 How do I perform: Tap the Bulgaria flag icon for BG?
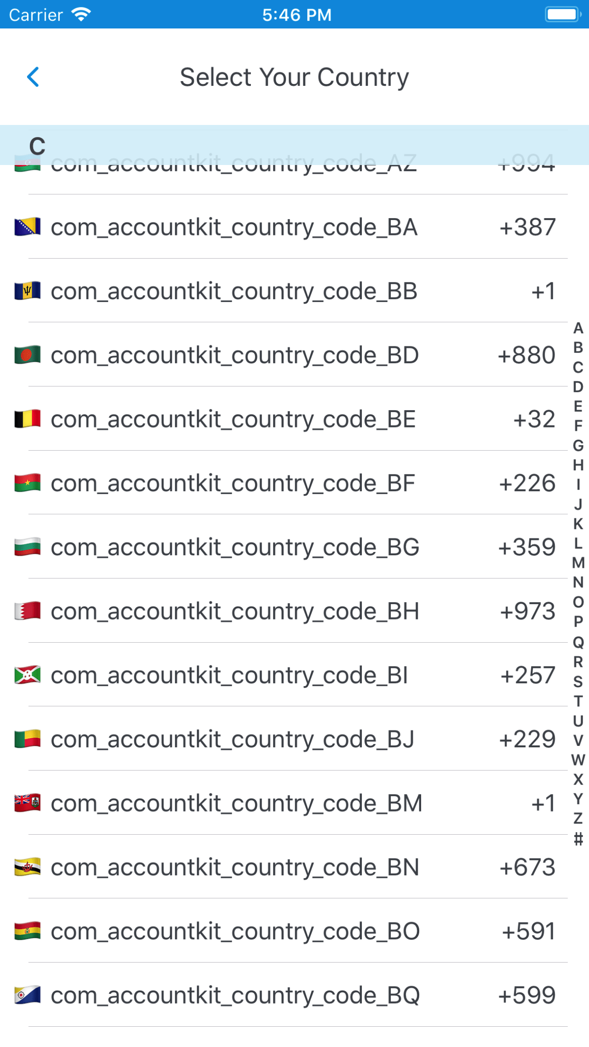pos(27,548)
